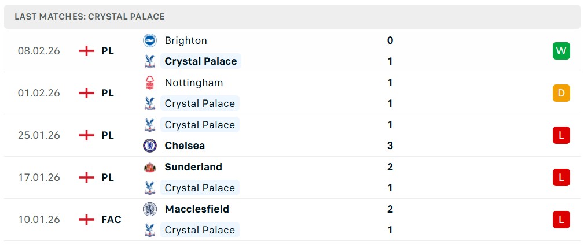Click the Macclesfield club crest icon
The width and height of the screenshot is (584, 245).
click(x=150, y=209)
